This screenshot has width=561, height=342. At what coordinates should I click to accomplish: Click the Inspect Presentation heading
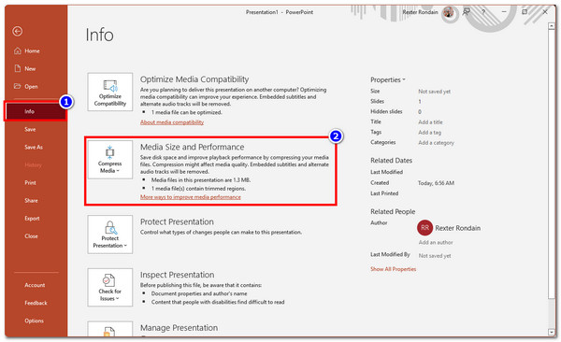pyautogui.click(x=177, y=275)
